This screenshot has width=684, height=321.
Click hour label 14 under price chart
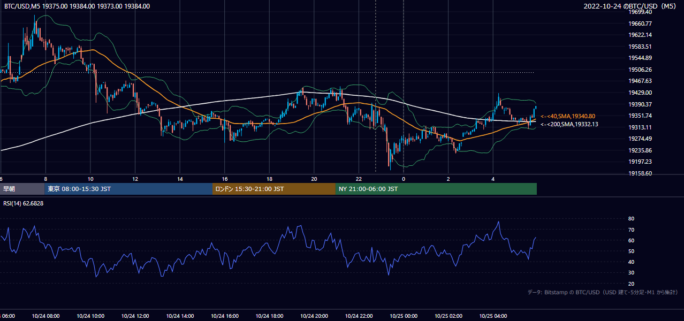(180, 179)
